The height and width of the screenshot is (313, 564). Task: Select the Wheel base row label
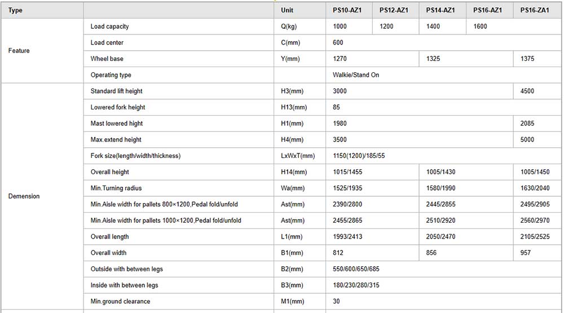point(107,59)
